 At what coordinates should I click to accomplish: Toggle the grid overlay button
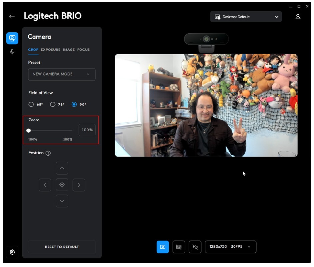coord(179,247)
